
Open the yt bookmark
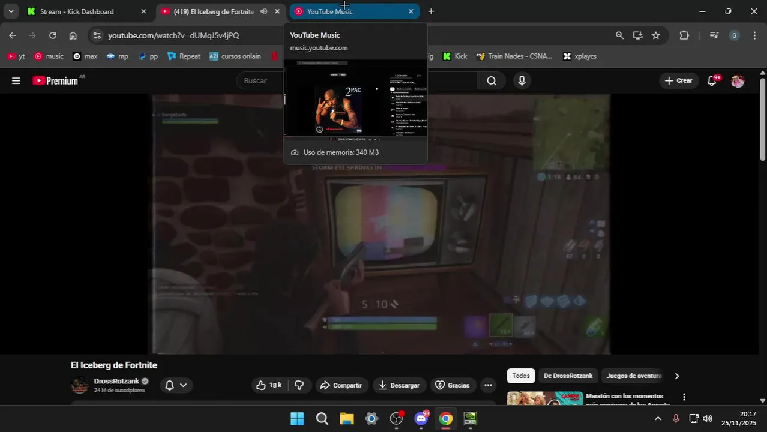[x=16, y=56]
